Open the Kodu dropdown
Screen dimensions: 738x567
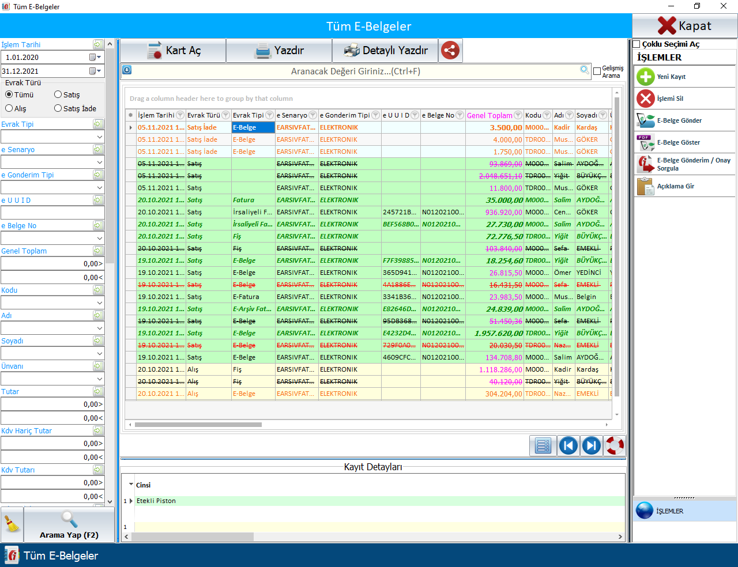click(x=100, y=303)
